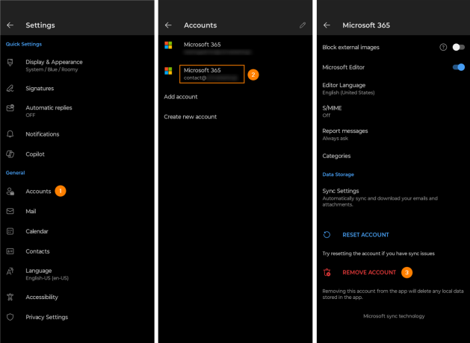Go back from the Accounts screen
Image resolution: width=470 pixels, height=343 pixels.
168,25
